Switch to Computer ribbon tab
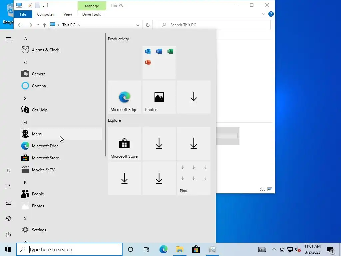This screenshot has width=341, height=256. tap(45, 14)
